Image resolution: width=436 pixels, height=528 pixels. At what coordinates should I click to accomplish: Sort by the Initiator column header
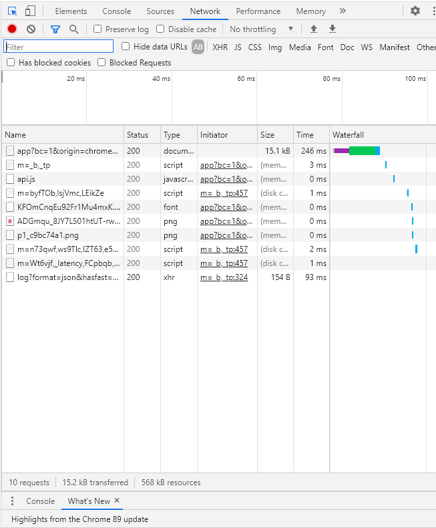point(228,135)
